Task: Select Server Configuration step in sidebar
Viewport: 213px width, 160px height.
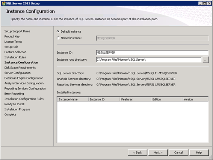Action: pos(17,73)
